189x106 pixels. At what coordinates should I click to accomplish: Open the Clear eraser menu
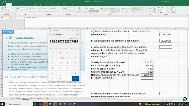[x=160, y=12]
